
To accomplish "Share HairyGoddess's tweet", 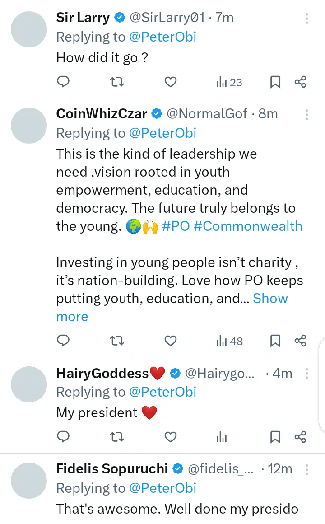I will [300, 437].
